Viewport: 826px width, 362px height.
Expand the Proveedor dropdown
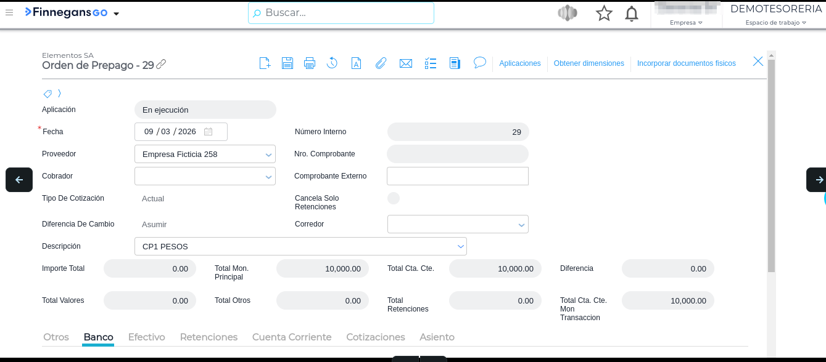click(268, 155)
